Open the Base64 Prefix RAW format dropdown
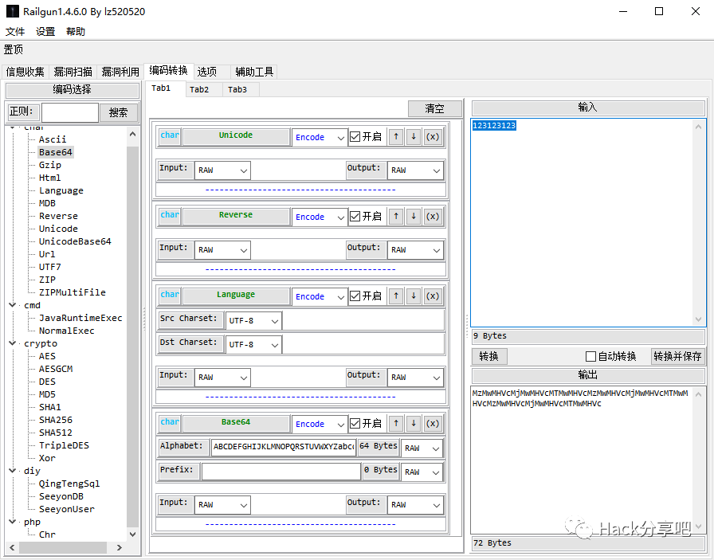The image size is (714, 560). pos(422,472)
